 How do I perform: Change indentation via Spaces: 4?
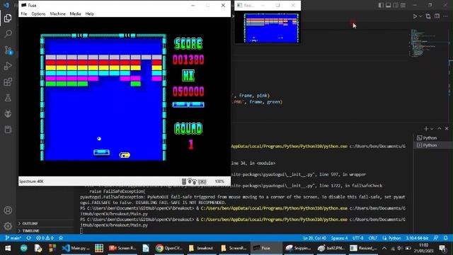point(340,238)
